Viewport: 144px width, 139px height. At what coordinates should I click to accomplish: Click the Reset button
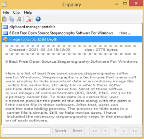point(77,131)
